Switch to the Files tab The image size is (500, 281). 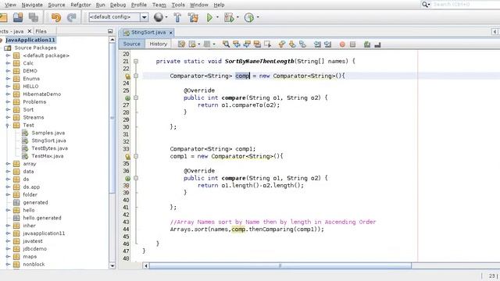[x=41, y=31]
